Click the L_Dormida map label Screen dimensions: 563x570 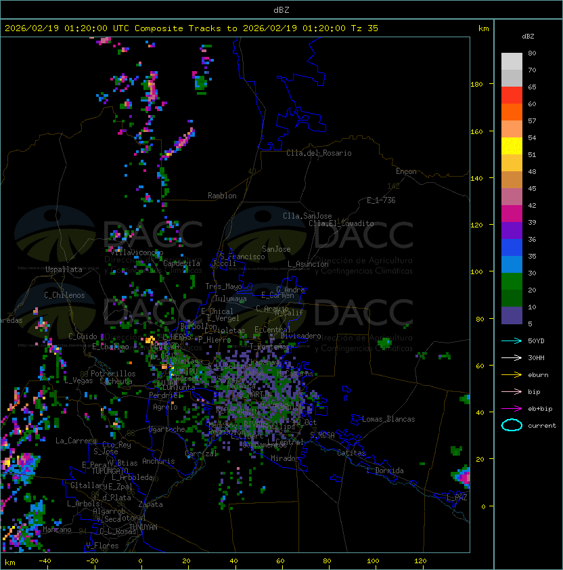[x=385, y=470]
